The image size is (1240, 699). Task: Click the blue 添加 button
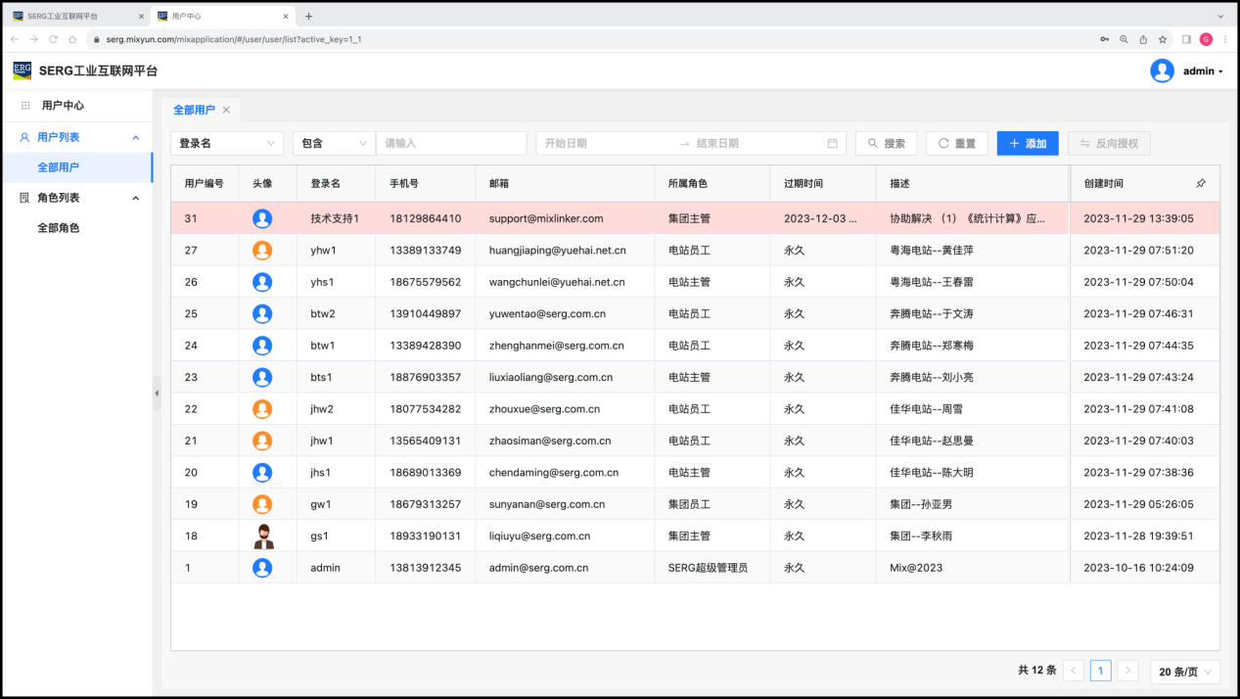1027,143
